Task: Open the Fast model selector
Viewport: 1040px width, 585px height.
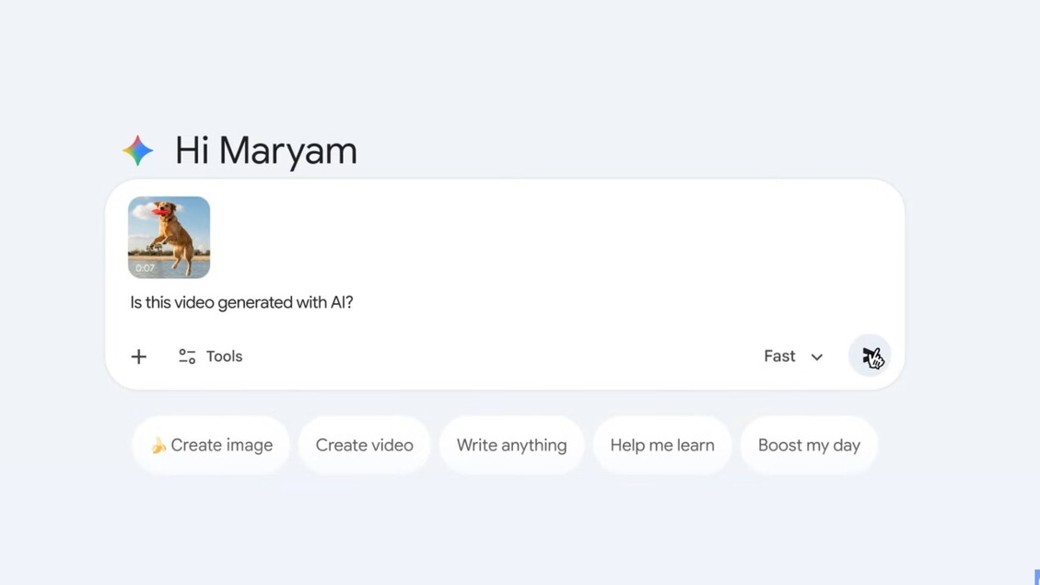Action: pos(779,357)
